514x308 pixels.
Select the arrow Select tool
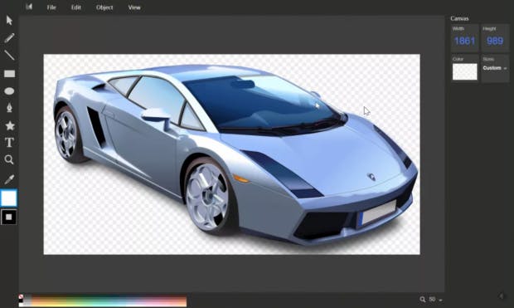[x=9, y=21]
